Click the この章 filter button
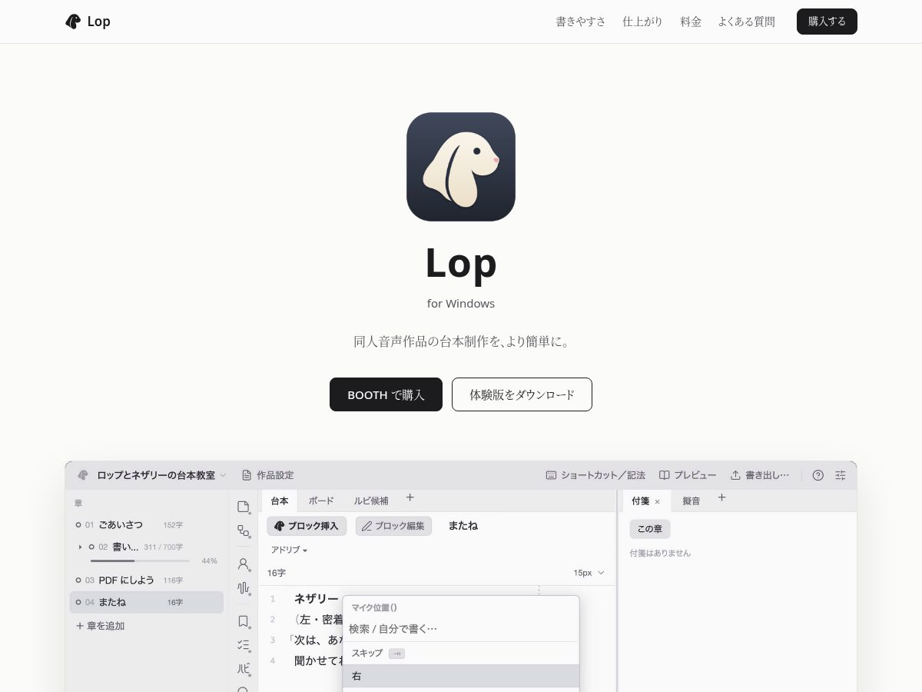This screenshot has height=692, width=922. point(650,529)
